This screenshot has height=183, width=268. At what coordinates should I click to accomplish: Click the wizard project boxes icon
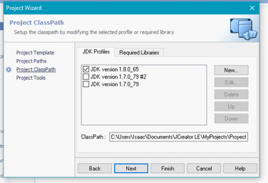tap(244, 29)
